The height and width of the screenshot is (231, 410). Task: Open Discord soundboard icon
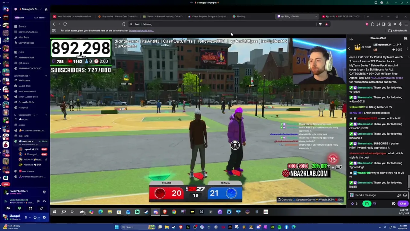42,208
